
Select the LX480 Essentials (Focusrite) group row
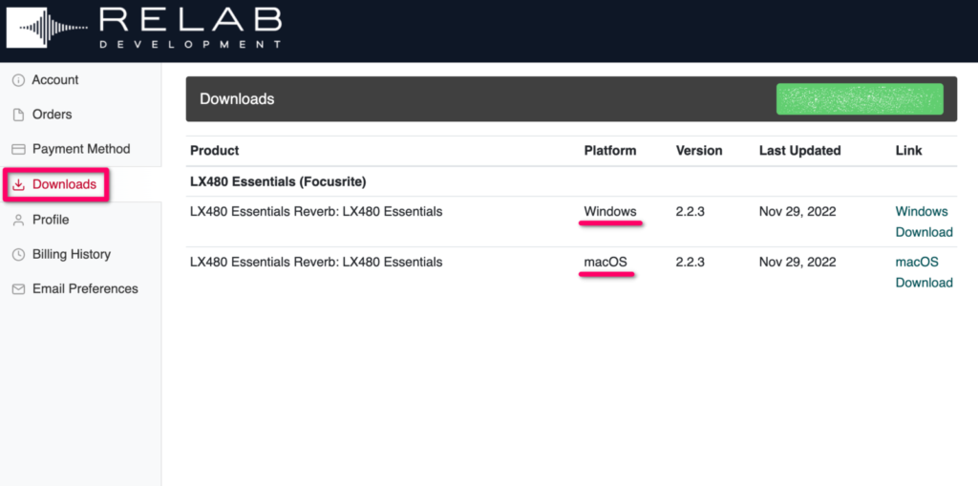pos(571,182)
